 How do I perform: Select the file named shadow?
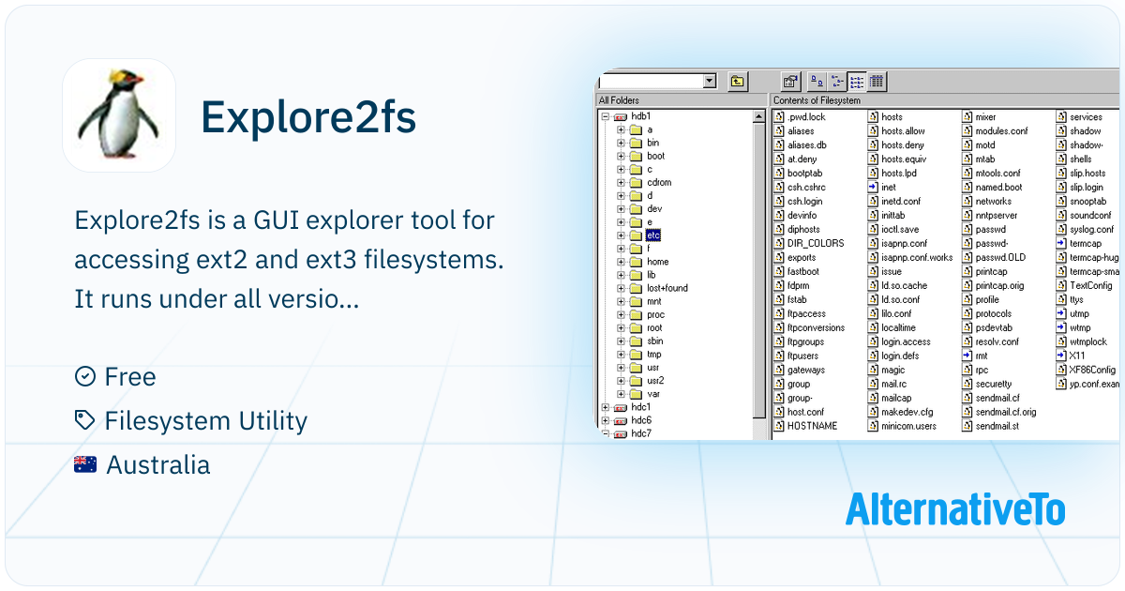click(1086, 131)
